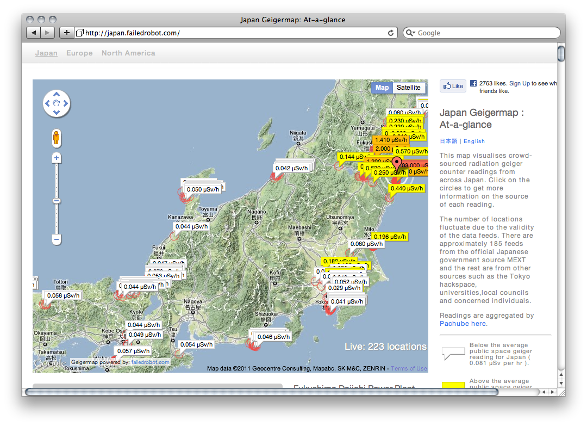587x426 pixels.
Task: Click the zoom-in plus button on the map
Action: tap(57, 158)
